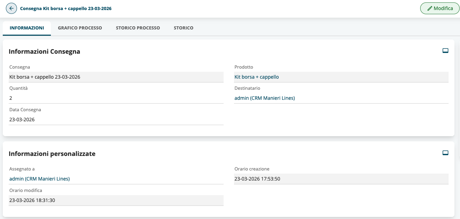Click the Modifica edit button
This screenshot has width=460, height=219.
[x=440, y=8]
